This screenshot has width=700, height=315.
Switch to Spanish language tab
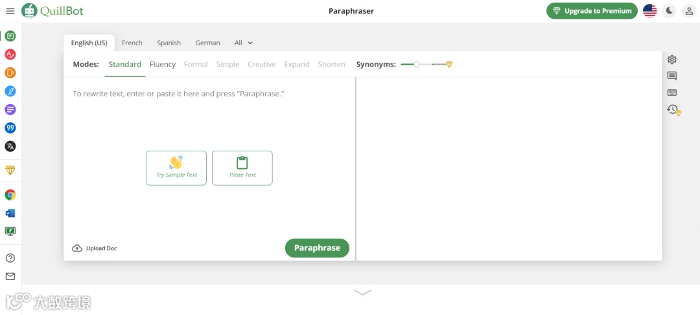click(x=169, y=43)
